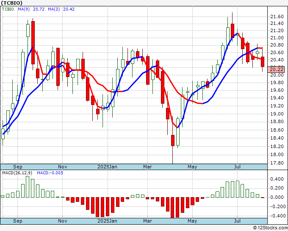
Task: Click Jul on the MACD date axis
Action: (x=237, y=221)
